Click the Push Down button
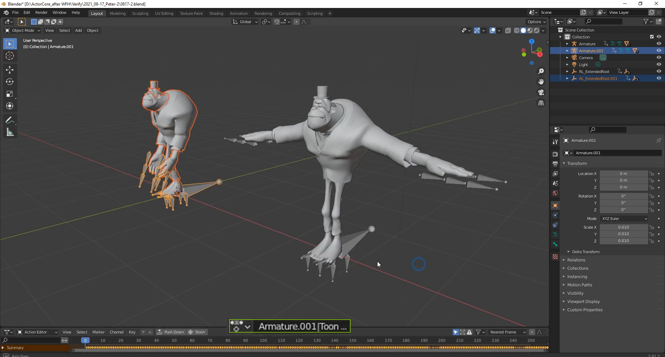 click(x=171, y=332)
